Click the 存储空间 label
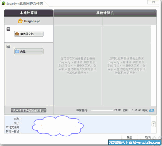 coord(82,110)
